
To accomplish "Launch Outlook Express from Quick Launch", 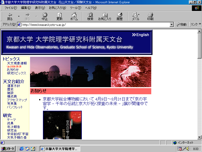I will tap(27, 149).
